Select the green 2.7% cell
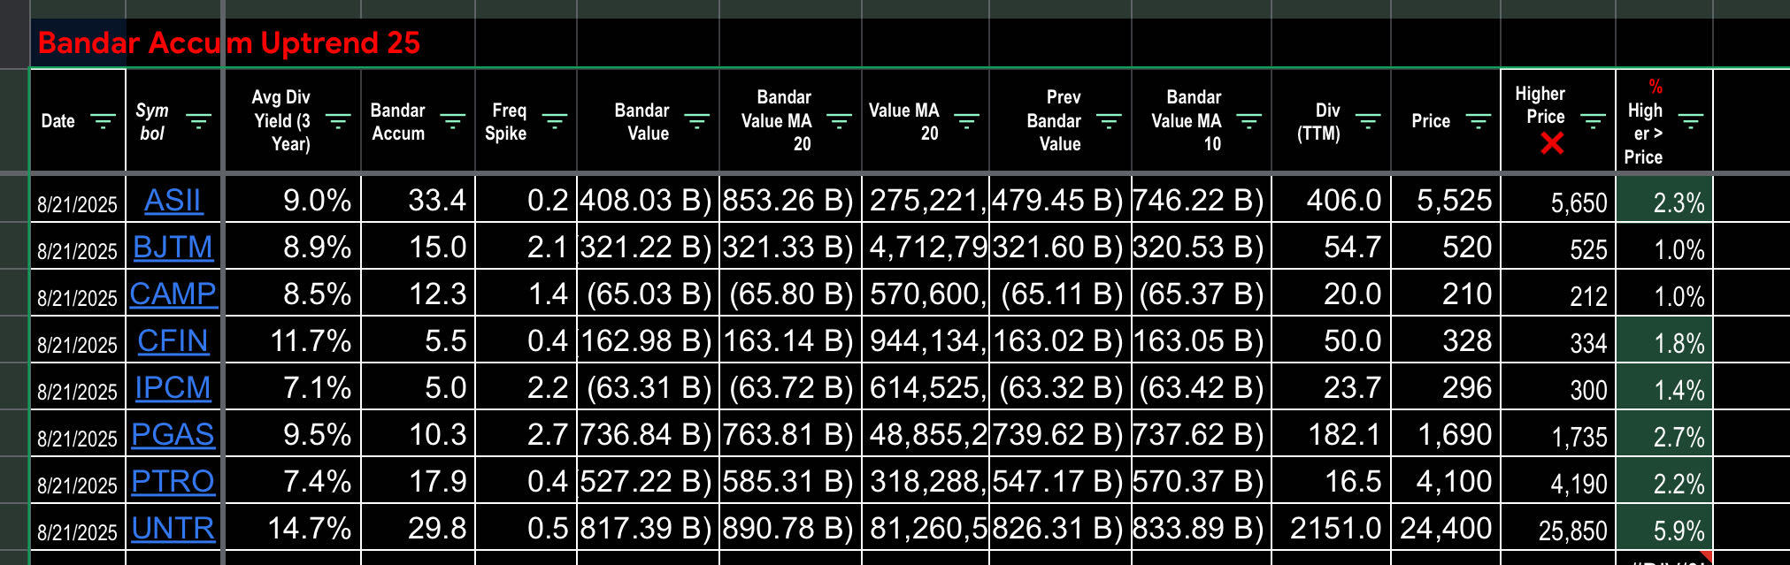This screenshot has width=1790, height=565. pos(1664,434)
